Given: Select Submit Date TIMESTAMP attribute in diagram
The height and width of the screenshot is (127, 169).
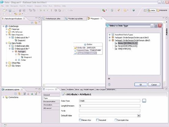Looking at the screenshot, I should point(89,50).
